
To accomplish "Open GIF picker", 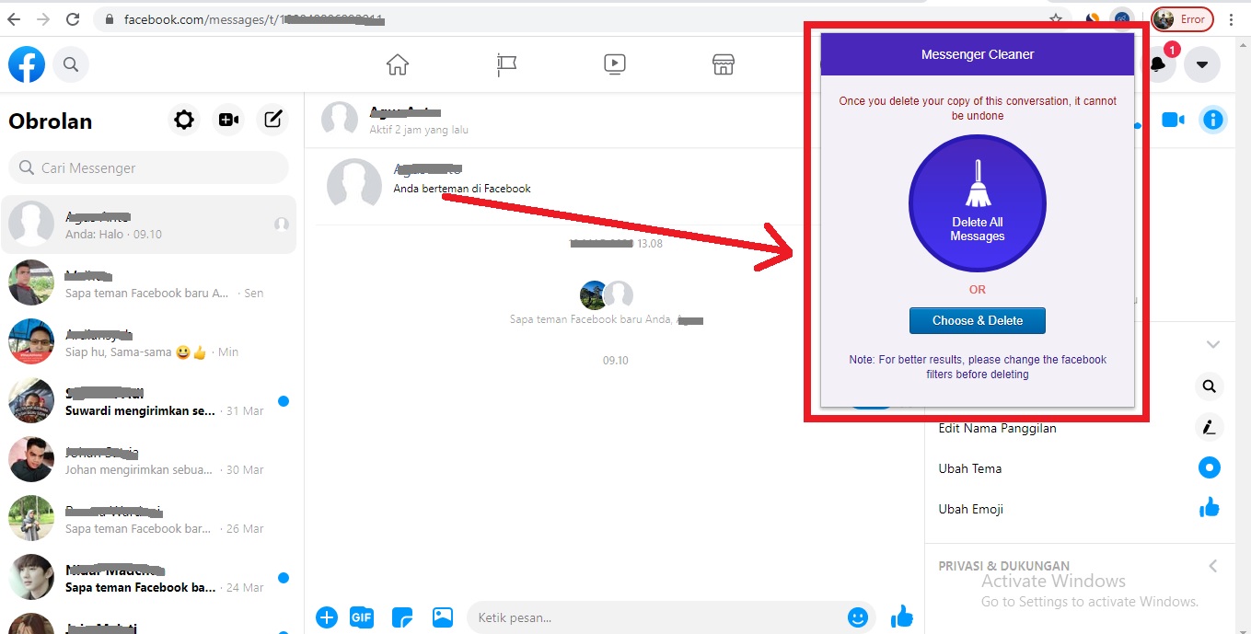I will click(x=362, y=617).
